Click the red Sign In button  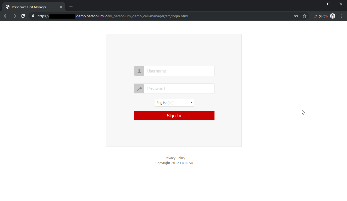(174, 116)
